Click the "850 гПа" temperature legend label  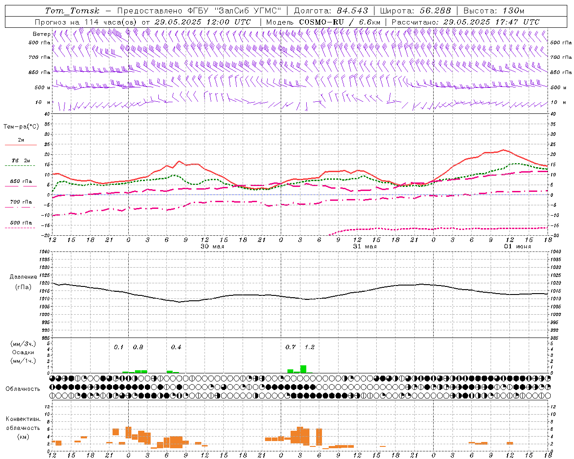click(x=21, y=182)
